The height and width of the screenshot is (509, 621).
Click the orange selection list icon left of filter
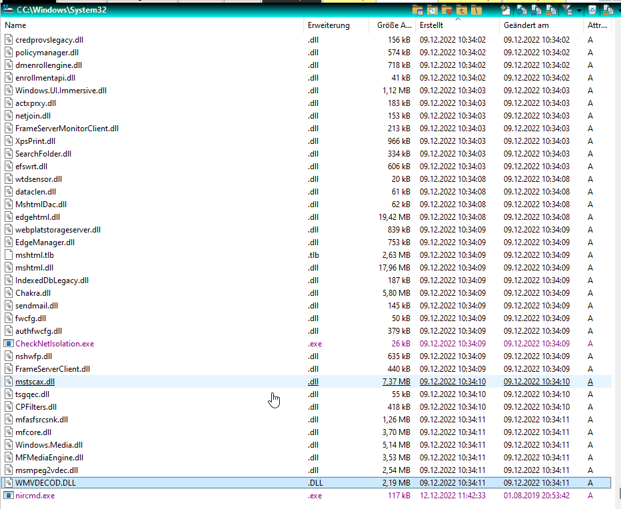coord(551,10)
